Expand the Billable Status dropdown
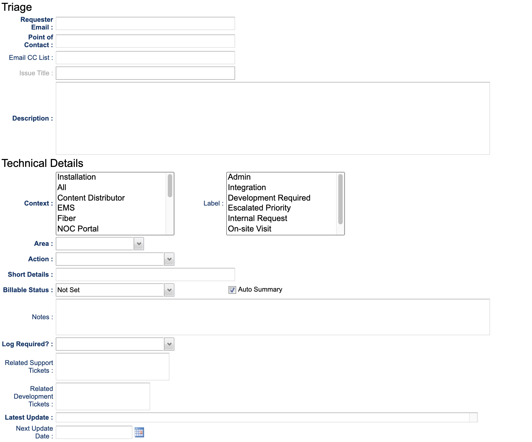Image resolution: width=532 pixels, height=442 pixels. tap(169, 290)
